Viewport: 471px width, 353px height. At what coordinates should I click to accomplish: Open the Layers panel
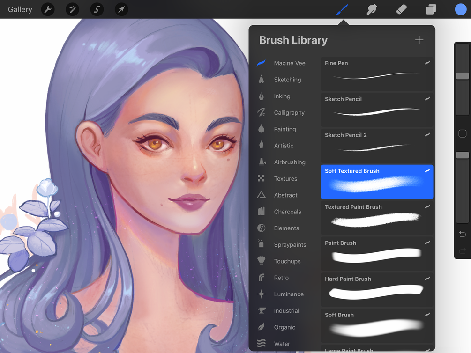(431, 9)
